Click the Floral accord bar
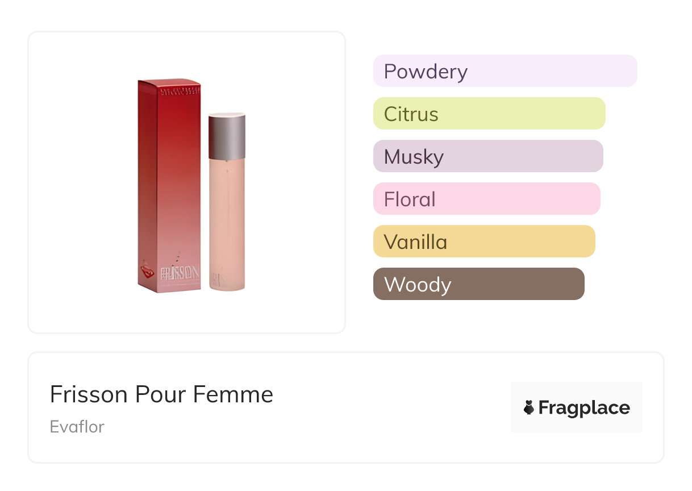This screenshot has width=692, height=491. 487,199
